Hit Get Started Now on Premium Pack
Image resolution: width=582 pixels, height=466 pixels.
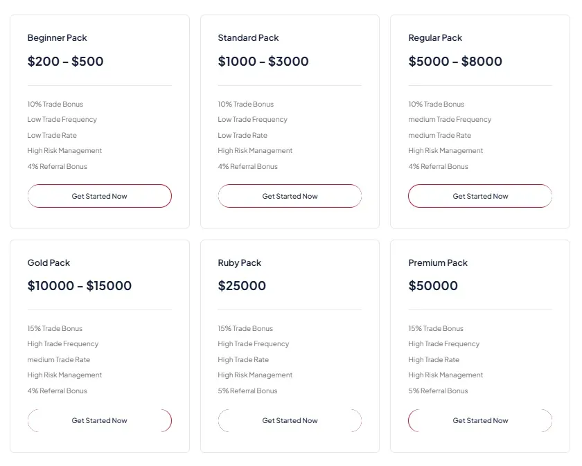pyautogui.click(x=480, y=420)
